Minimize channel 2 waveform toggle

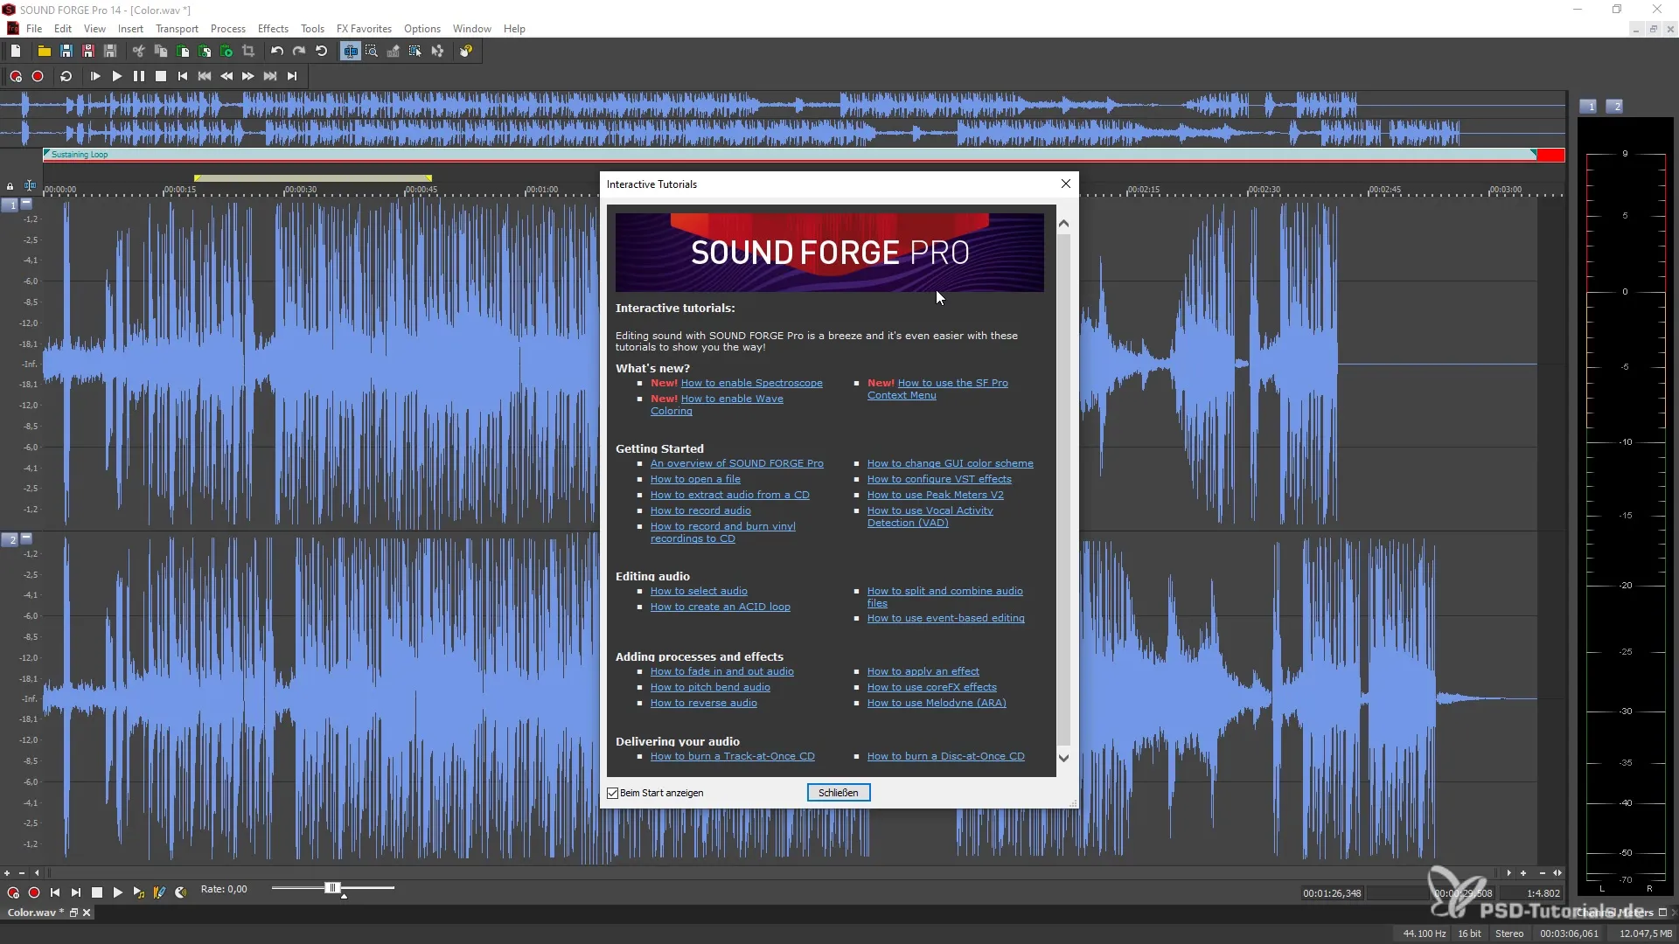click(x=26, y=538)
